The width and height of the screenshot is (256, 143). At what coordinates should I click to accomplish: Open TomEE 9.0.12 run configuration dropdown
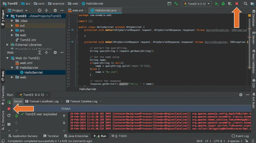click(x=196, y=4)
